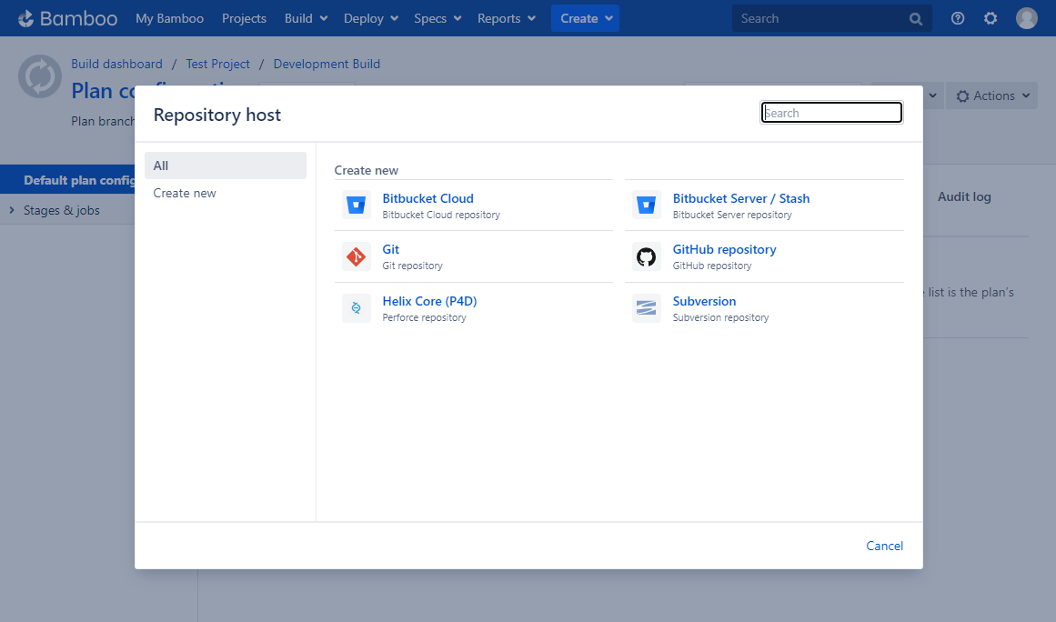Click the Bitbucket Cloud bucket icon
This screenshot has width=1056, height=622.
click(357, 206)
